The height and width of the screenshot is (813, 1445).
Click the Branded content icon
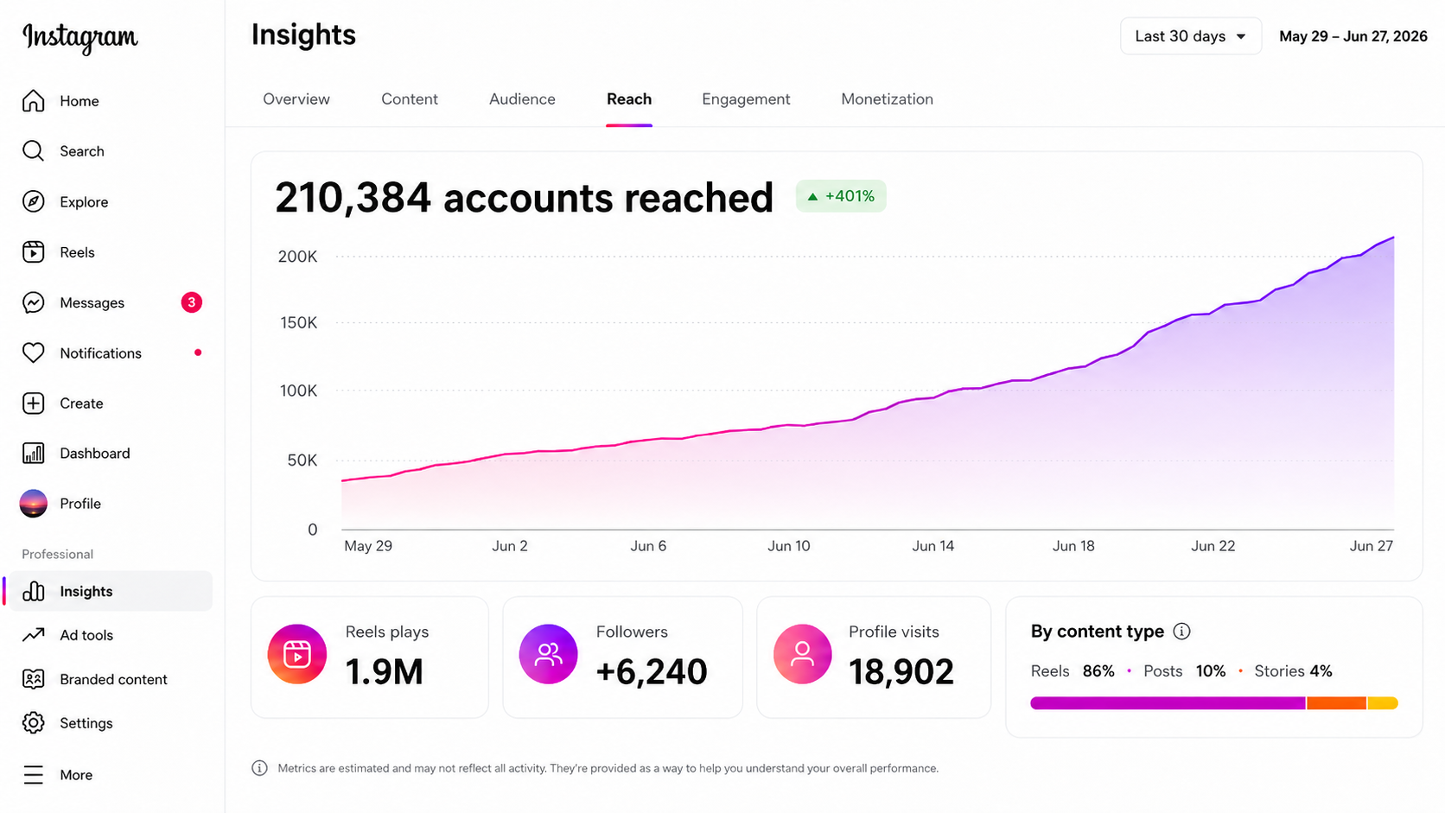33,679
